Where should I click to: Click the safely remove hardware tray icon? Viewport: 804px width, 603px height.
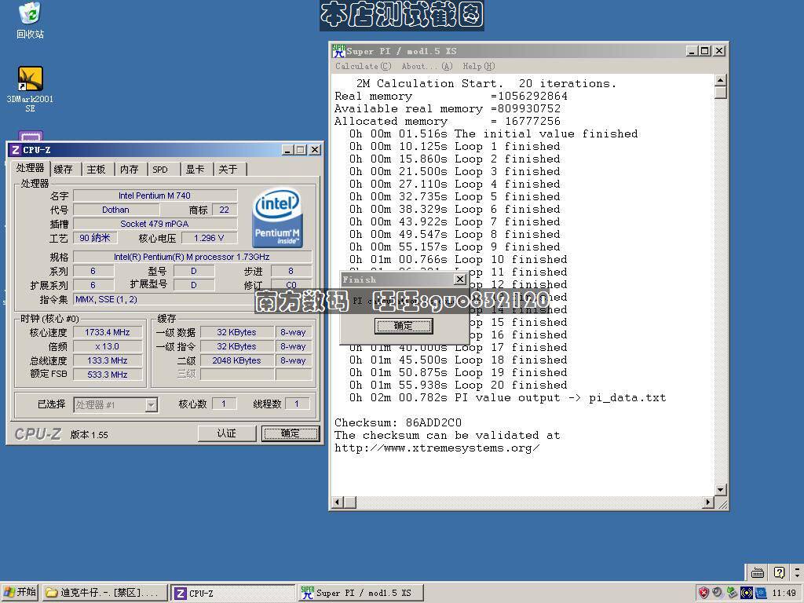pyautogui.click(x=732, y=593)
